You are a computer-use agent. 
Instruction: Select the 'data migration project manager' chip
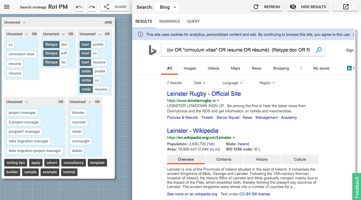coord(35,151)
